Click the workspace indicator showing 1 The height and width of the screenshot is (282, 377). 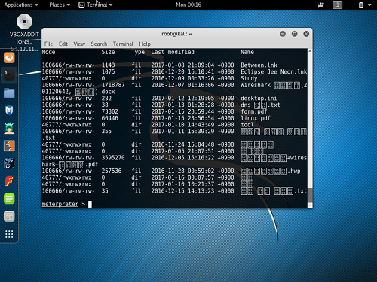pos(337,5)
